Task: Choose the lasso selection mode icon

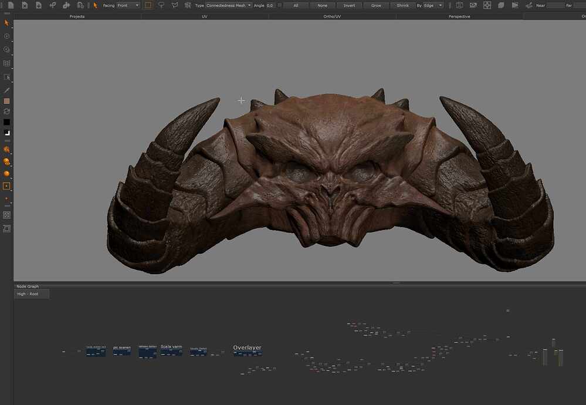Action: point(161,5)
